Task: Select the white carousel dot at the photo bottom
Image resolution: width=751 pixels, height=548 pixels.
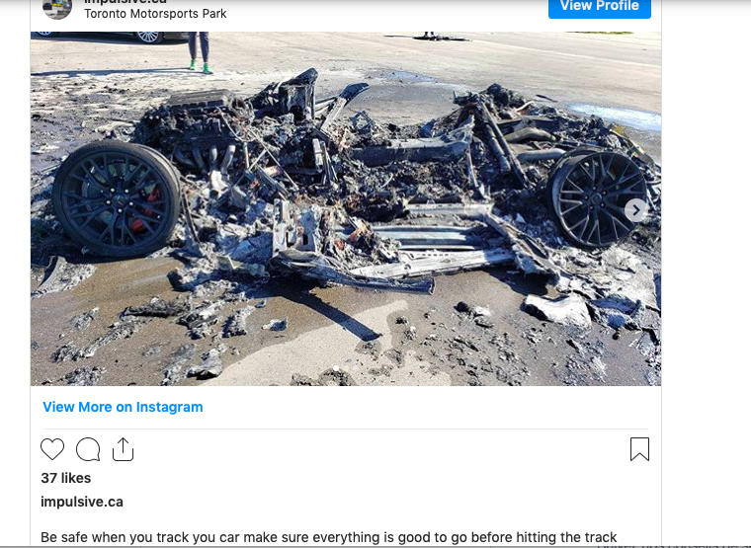Action: (336, 368)
